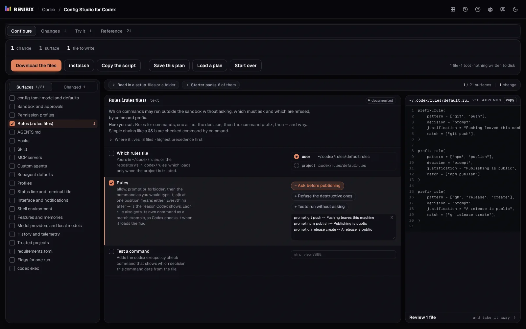Click 'Copy the script' button

tap(119, 65)
